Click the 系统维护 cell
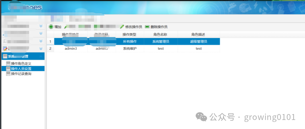Image resolution: width=305 pixels, height=129 pixels. click(x=130, y=49)
